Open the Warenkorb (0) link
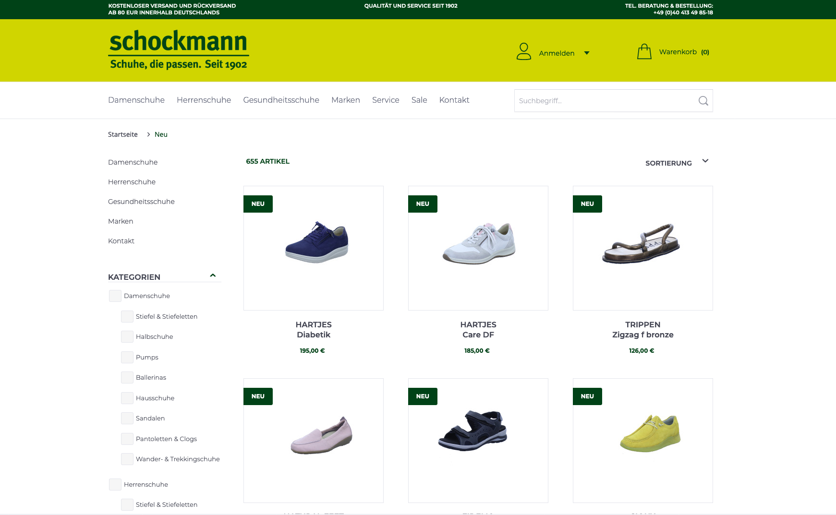The height and width of the screenshot is (515, 836). pyautogui.click(x=684, y=52)
